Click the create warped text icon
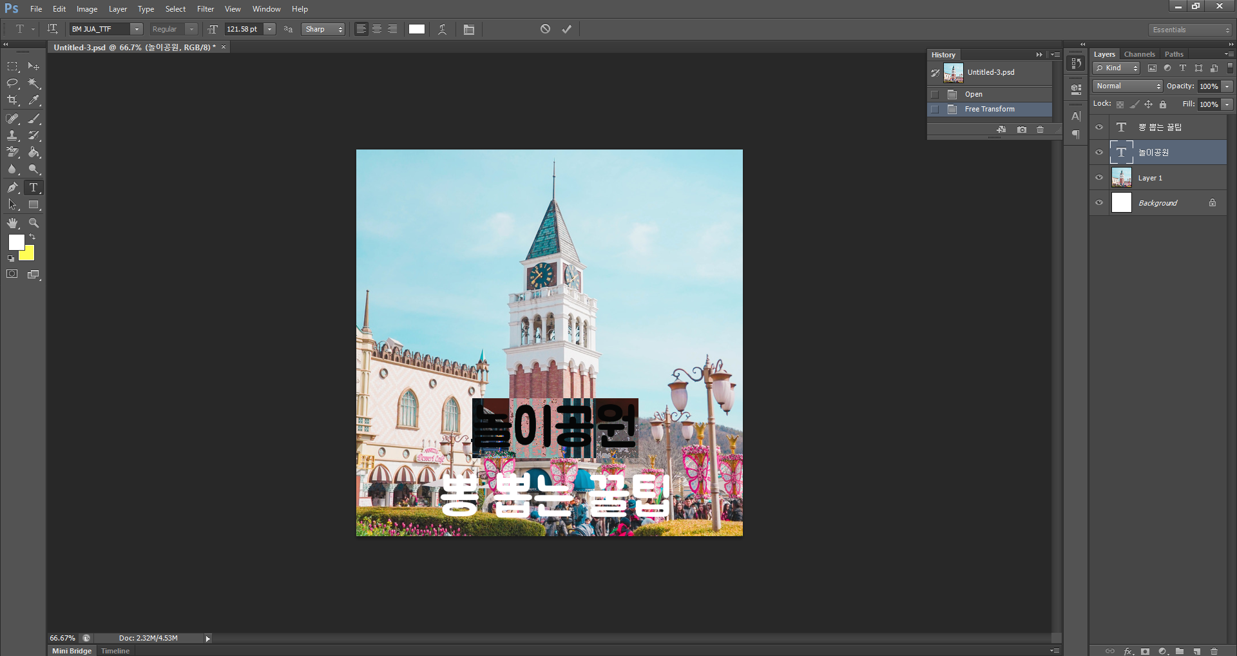Screen dimensions: 1237x656 coord(442,29)
